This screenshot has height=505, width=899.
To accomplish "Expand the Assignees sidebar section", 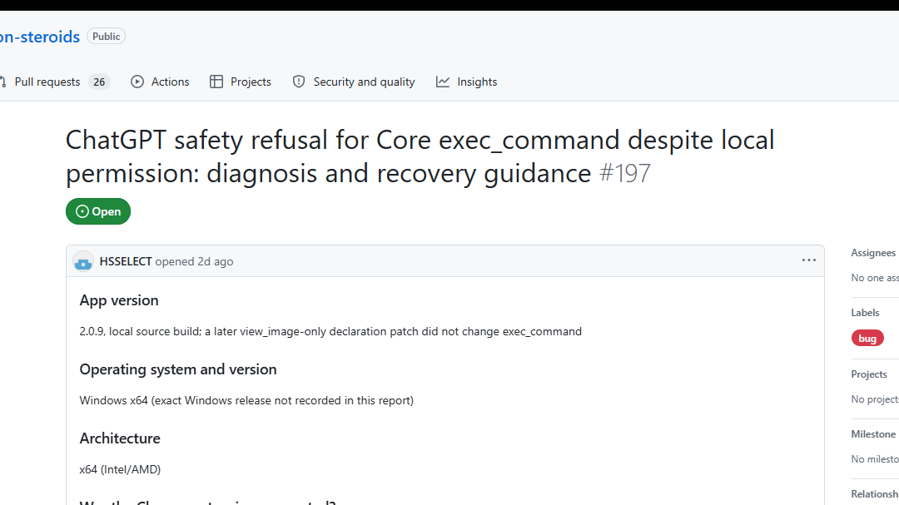I will pyautogui.click(x=873, y=253).
